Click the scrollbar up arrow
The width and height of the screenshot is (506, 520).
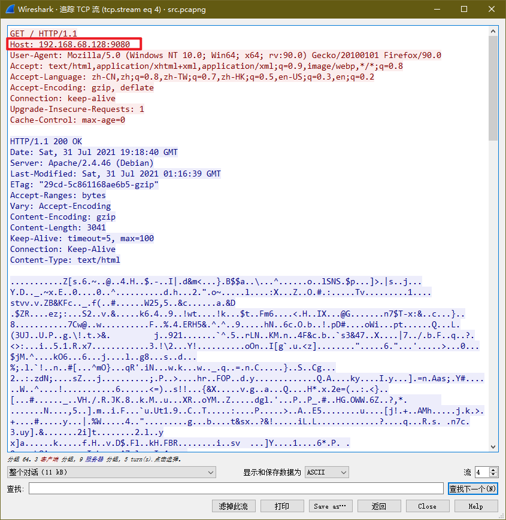(493, 31)
